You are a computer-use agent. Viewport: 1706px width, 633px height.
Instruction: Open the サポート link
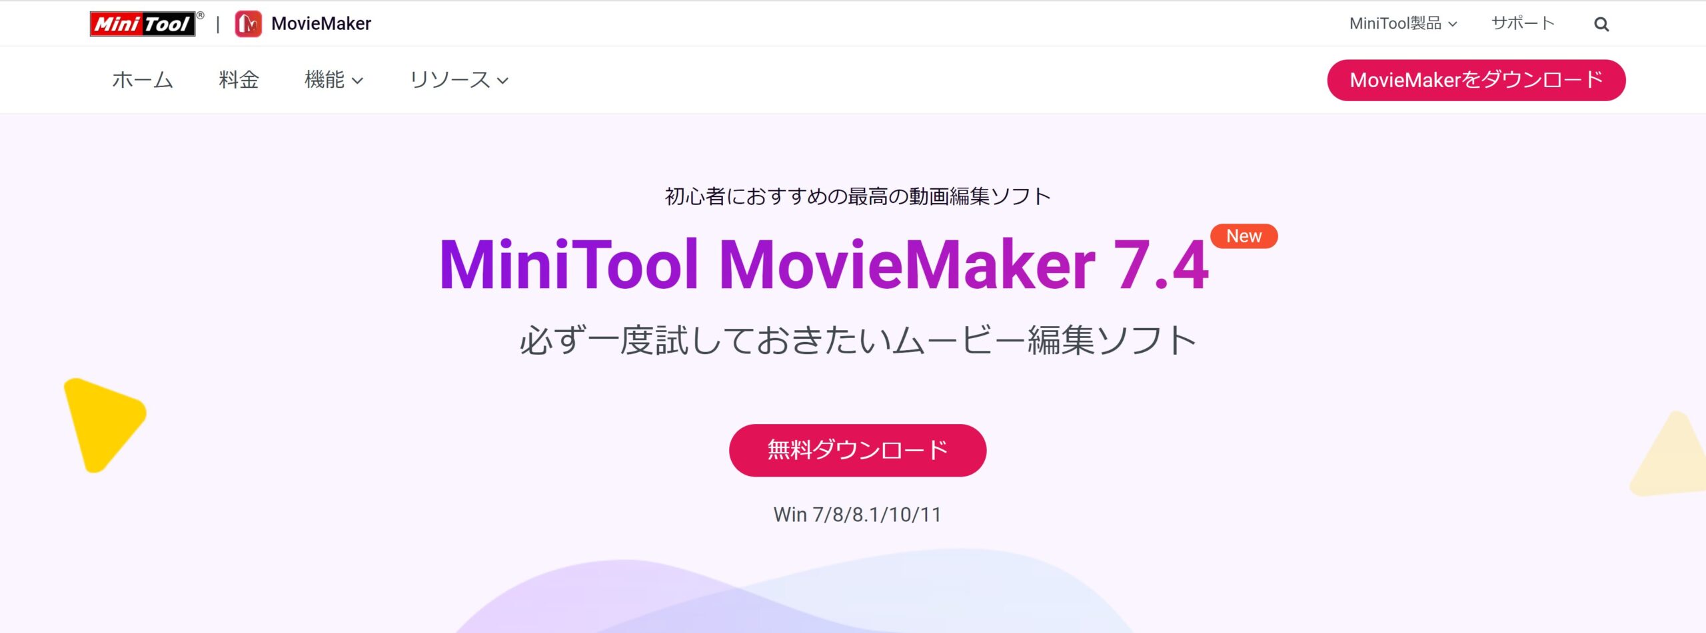click(x=1523, y=24)
